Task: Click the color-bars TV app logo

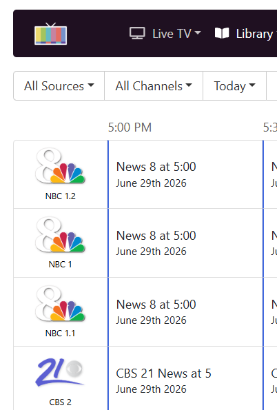Action: 51,34
